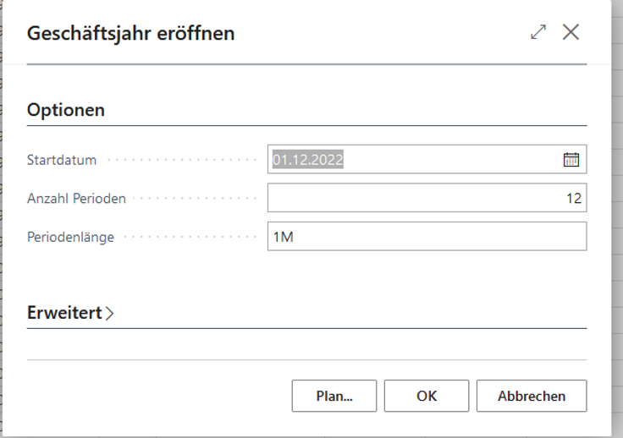Expand the Erweitert section heading
This screenshot has height=438, width=623.
pos(64,313)
